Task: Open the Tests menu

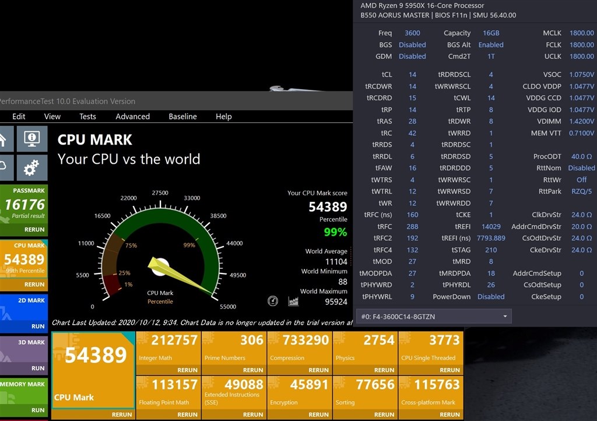Action: (x=87, y=117)
